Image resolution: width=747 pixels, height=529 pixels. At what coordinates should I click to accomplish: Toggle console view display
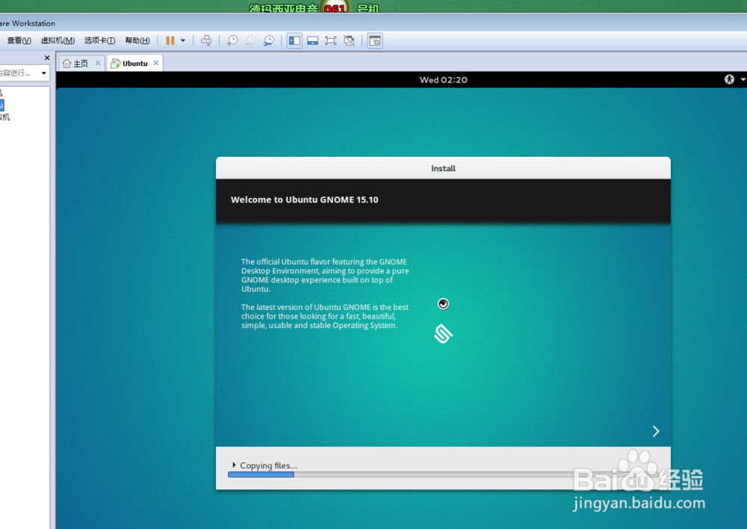point(312,40)
